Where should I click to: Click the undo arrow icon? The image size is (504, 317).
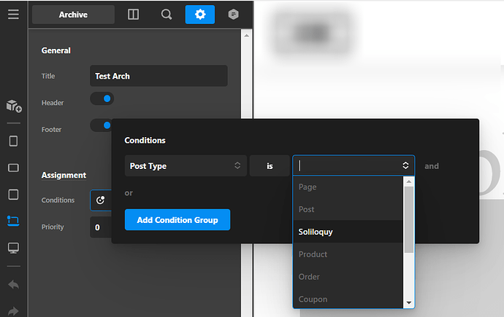click(x=13, y=284)
